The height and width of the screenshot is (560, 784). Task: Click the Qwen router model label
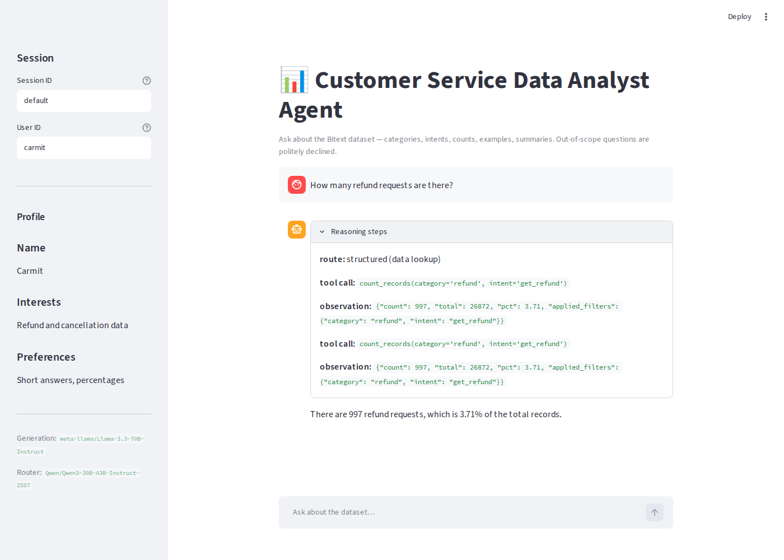click(78, 479)
